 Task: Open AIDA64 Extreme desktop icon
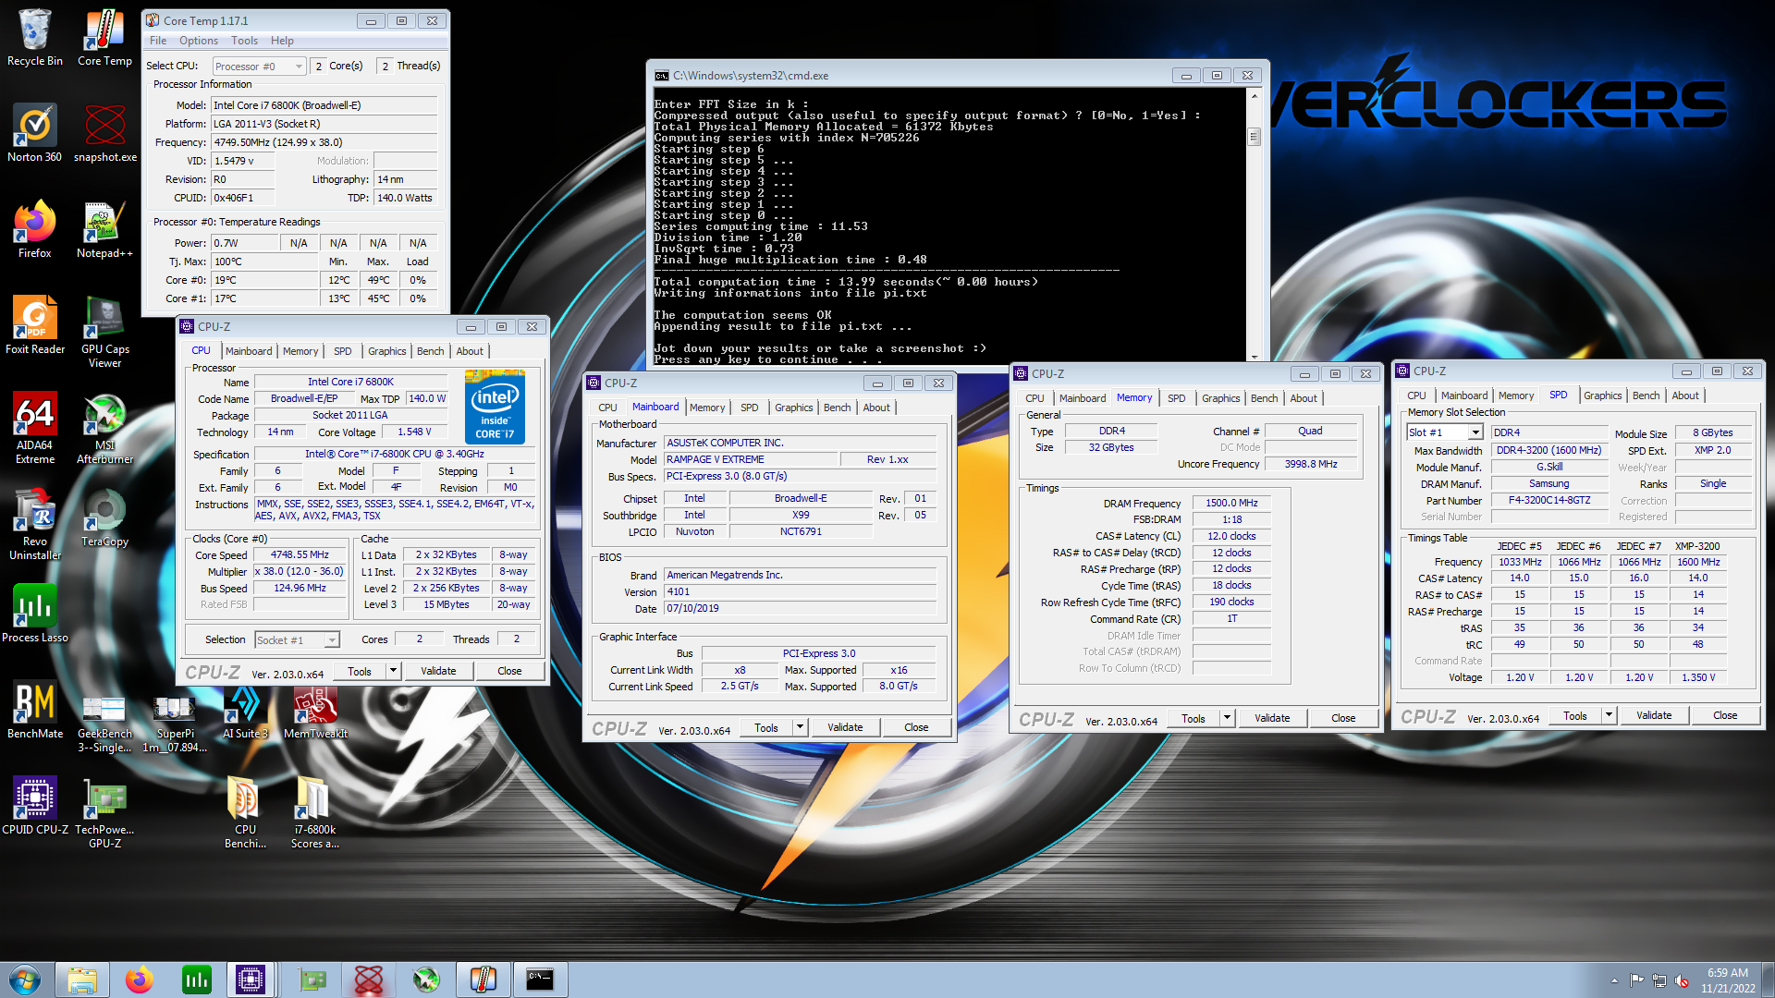tap(35, 428)
